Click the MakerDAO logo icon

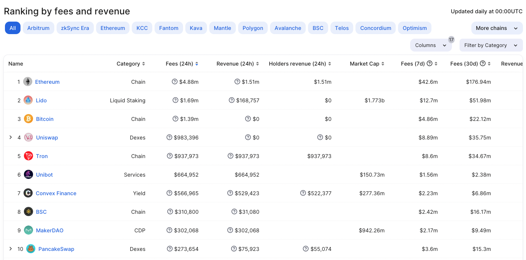(28, 230)
